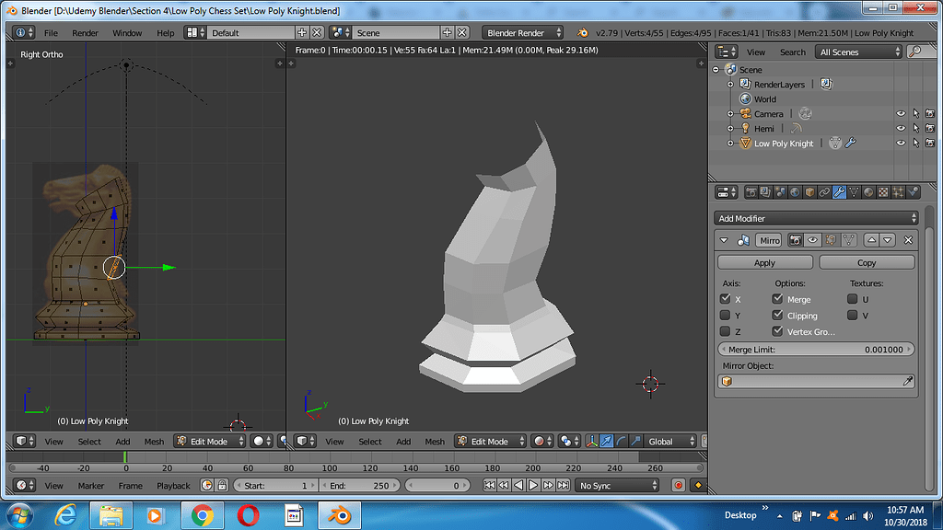Enable the Textures U checkbox
This screenshot has width=943, height=530.
pos(852,299)
